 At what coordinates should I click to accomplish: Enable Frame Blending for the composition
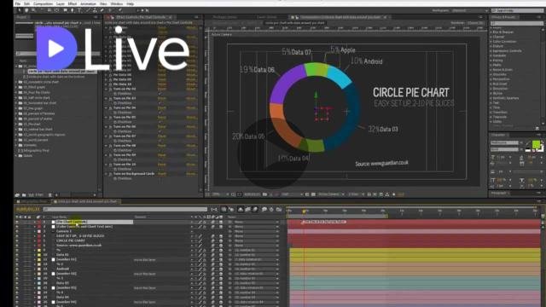coord(248,209)
